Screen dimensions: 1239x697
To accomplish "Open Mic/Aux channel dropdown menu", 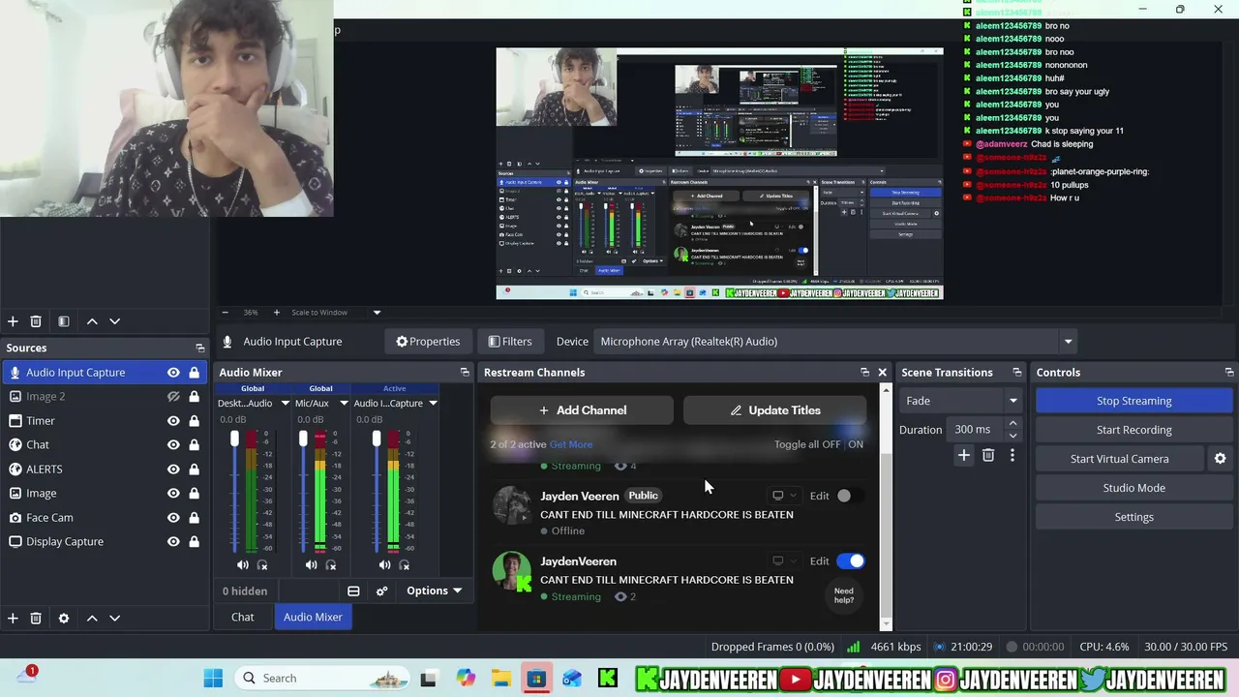I will pos(344,404).
